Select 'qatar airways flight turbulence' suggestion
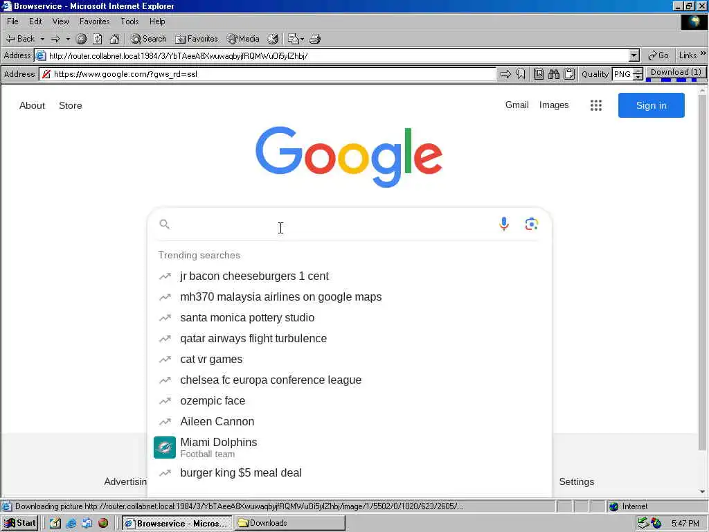709x532 pixels. pyautogui.click(x=350, y=338)
